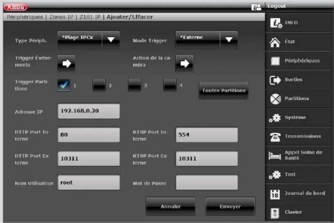Click the Annuler button
Viewport: 334px width, 223px height.
(170, 207)
